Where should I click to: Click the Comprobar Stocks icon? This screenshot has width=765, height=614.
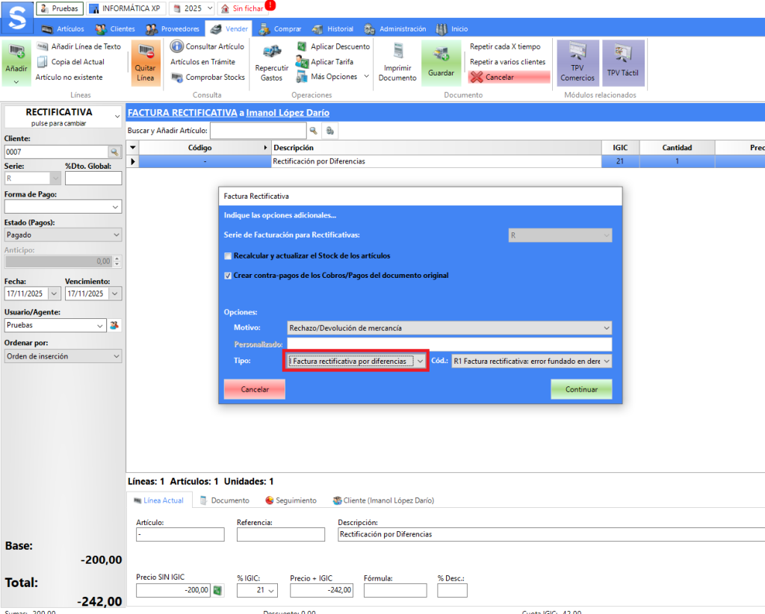pyautogui.click(x=177, y=77)
